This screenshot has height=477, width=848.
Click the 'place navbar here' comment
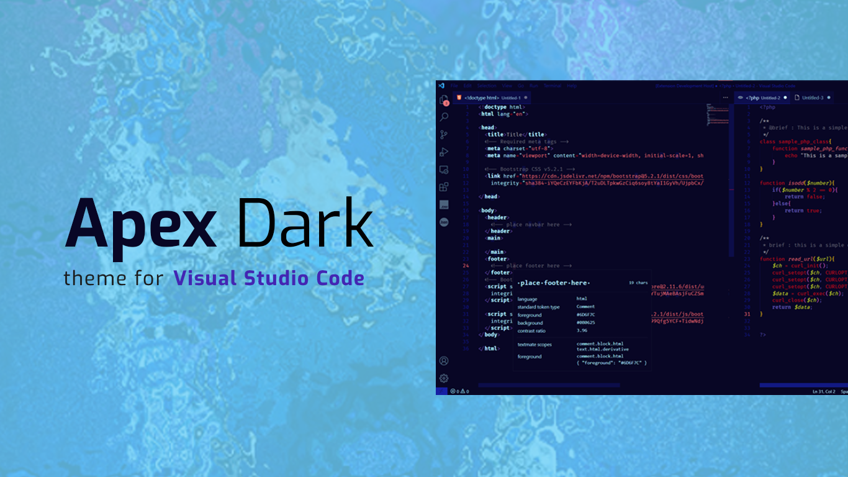530,224
